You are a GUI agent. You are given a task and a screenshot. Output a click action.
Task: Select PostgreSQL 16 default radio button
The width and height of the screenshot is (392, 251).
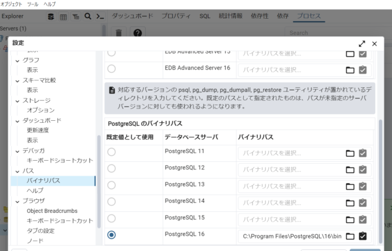[x=111, y=235]
